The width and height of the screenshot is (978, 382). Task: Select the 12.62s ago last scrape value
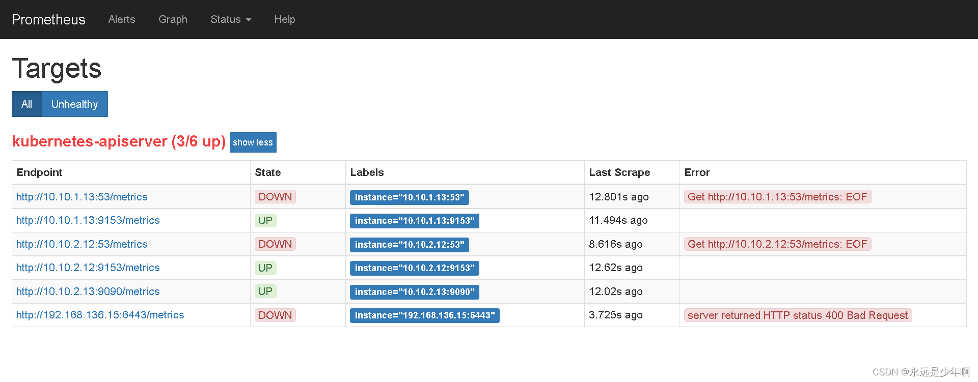tap(616, 268)
